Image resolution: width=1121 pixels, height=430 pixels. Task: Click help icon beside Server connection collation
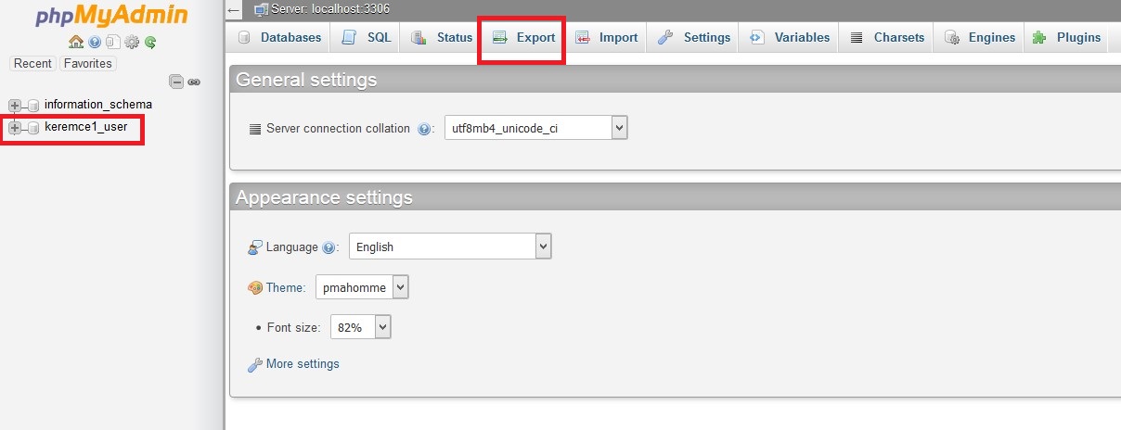click(424, 130)
